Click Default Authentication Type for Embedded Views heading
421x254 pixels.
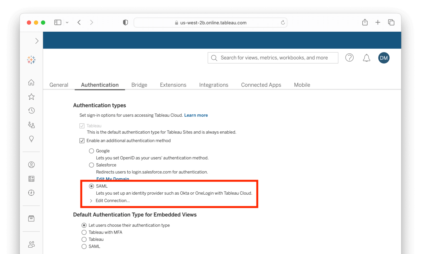[135, 215]
